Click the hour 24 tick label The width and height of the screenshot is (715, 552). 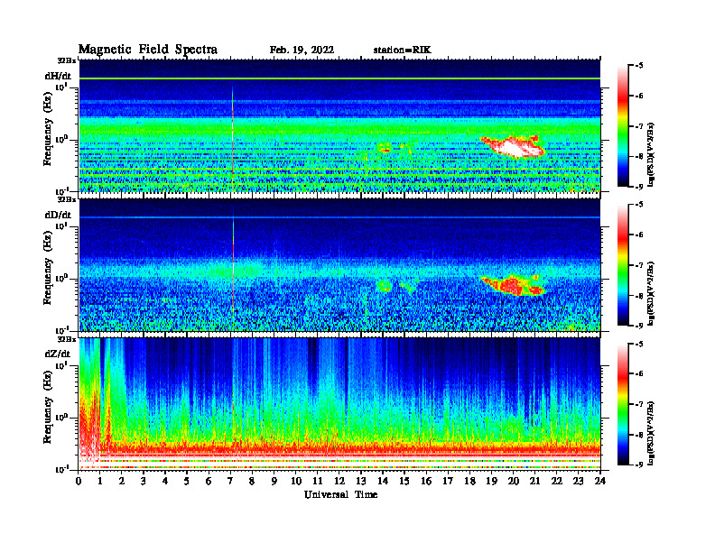[x=599, y=482]
